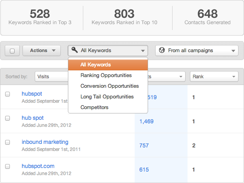The width and height of the screenshot is (244, 183).
Task: Open the hubspot.com keyword link
Action: tap(38, 166)
